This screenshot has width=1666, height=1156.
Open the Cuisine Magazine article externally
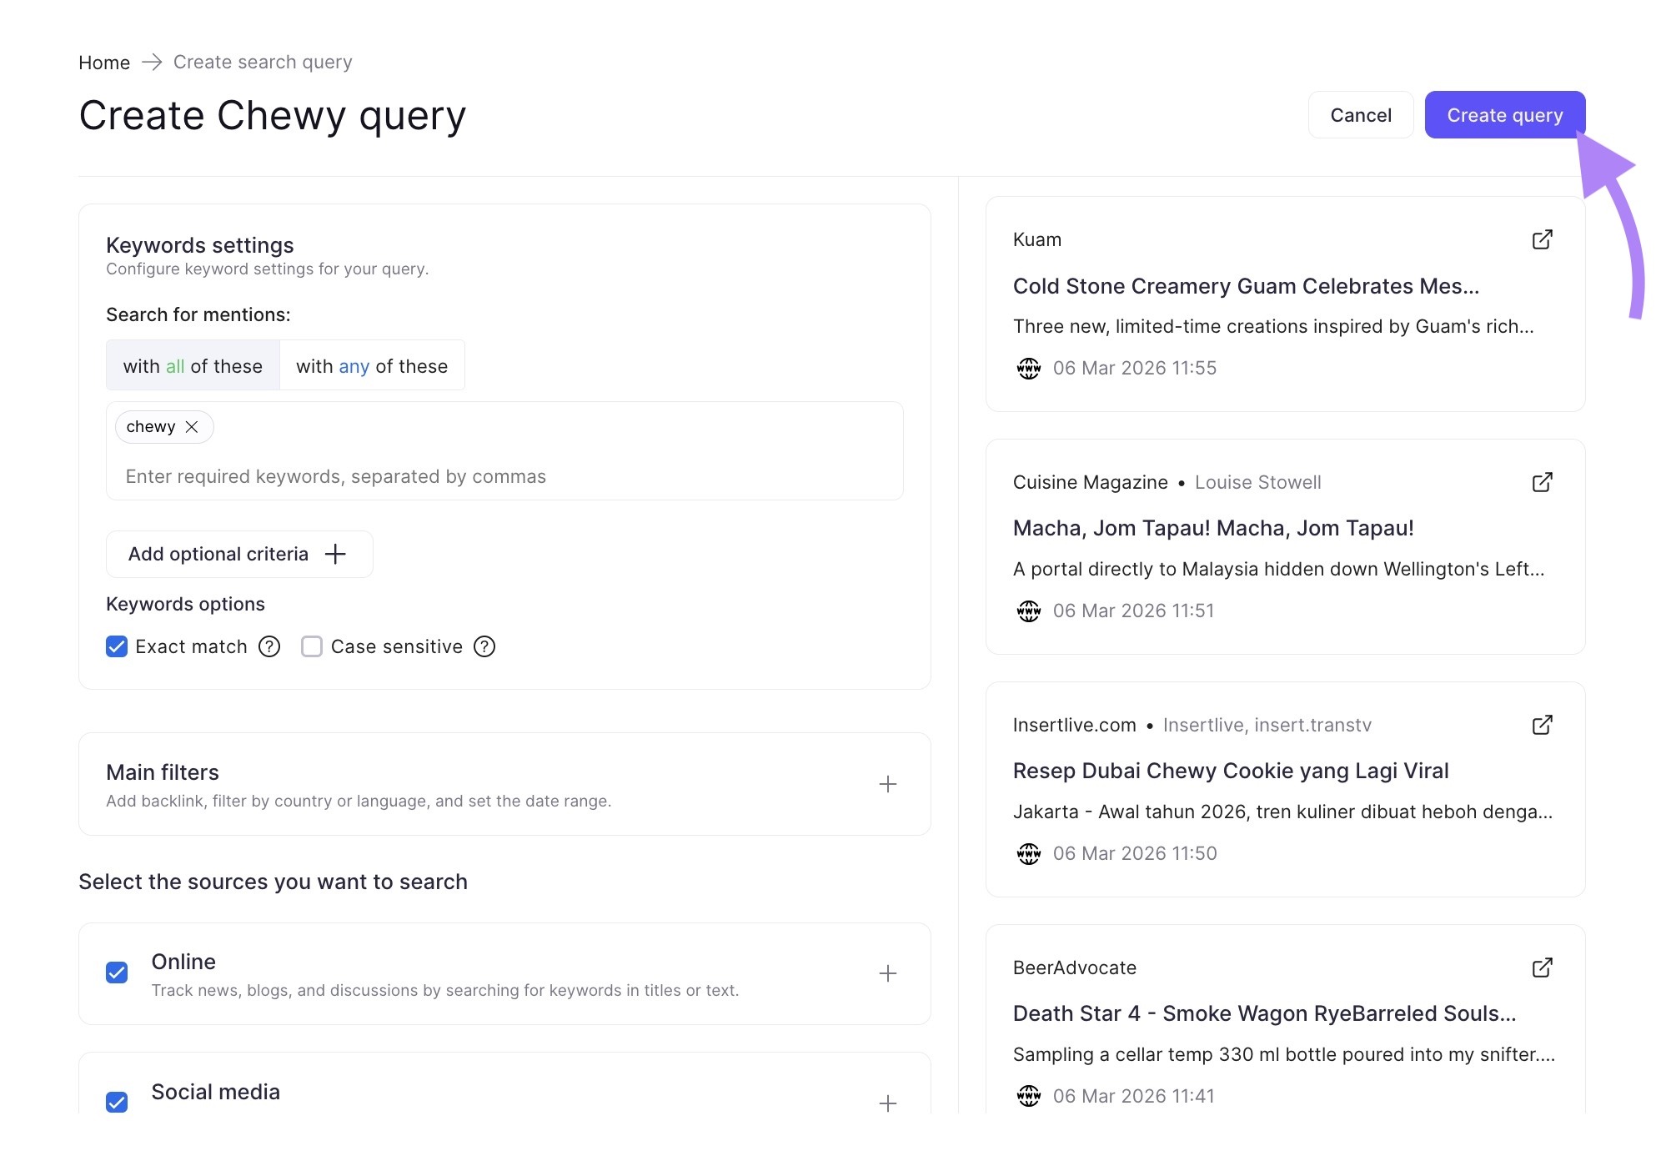pos(1543,482)
